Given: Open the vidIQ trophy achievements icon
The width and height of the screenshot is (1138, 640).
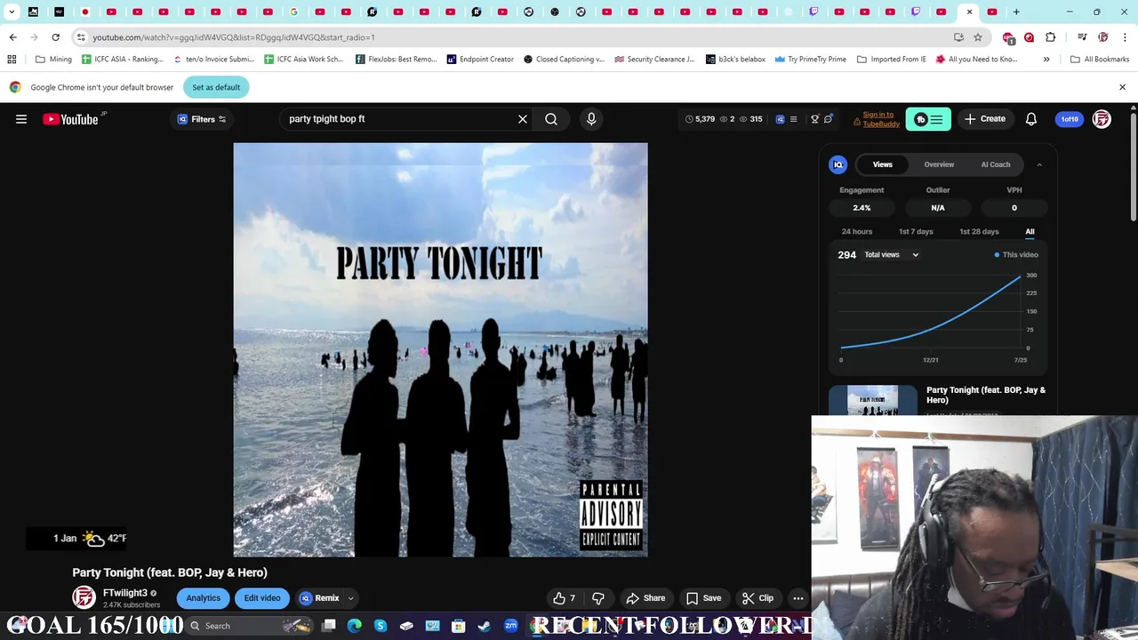Looking at the screenshot, I should 814,119.
